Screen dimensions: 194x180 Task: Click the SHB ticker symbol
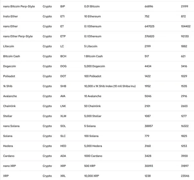coord(63,86)
